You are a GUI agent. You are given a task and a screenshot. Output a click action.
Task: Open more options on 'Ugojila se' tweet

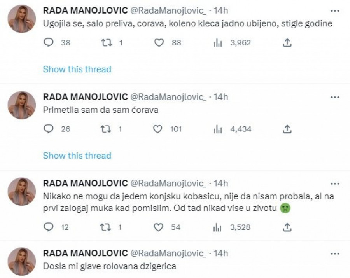coord(334,10)
